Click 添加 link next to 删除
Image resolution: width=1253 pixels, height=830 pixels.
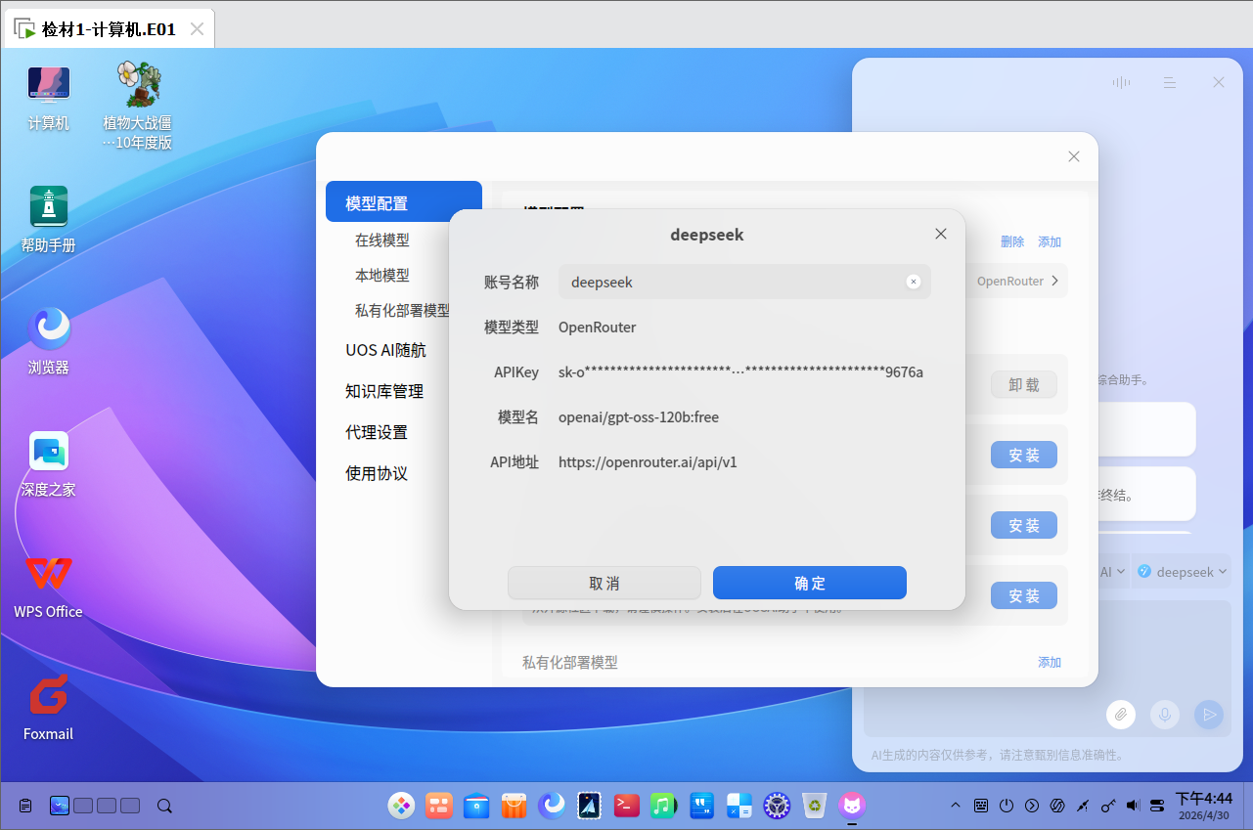pyautogui.click(x=1050, y=241)
